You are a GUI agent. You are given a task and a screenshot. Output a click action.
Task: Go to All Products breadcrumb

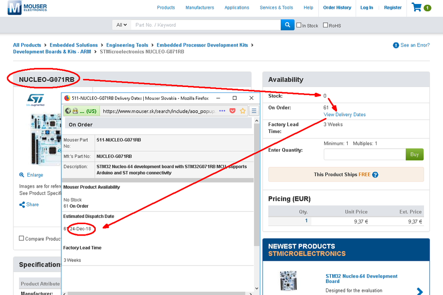27,45
